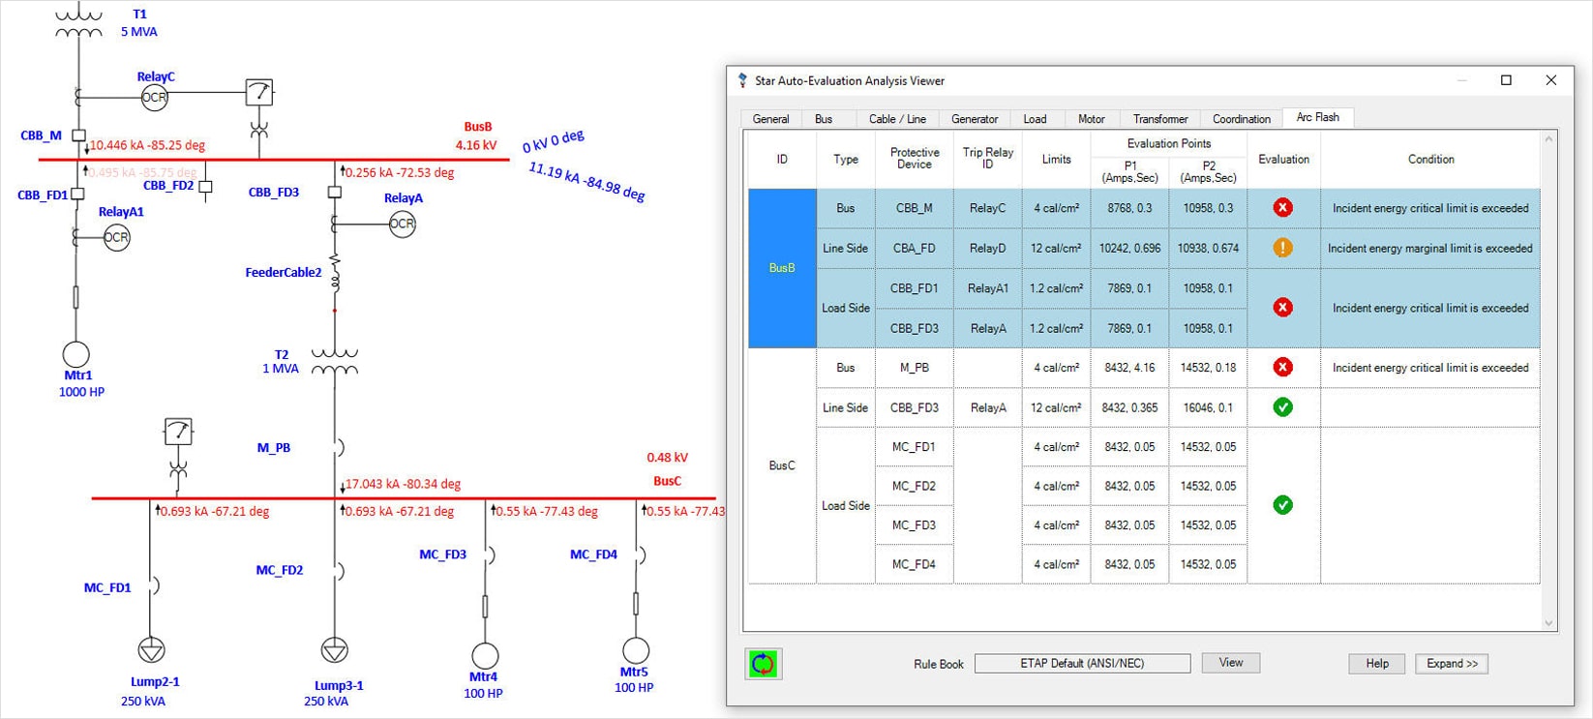This screenshot has height=719, width=1593.
Task: Click the Lump2-1 load symbol
Action: (x=151, y=650)
